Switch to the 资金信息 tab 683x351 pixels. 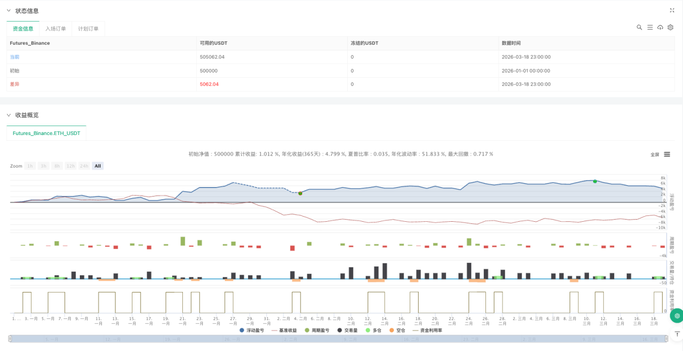coord(23,29)
